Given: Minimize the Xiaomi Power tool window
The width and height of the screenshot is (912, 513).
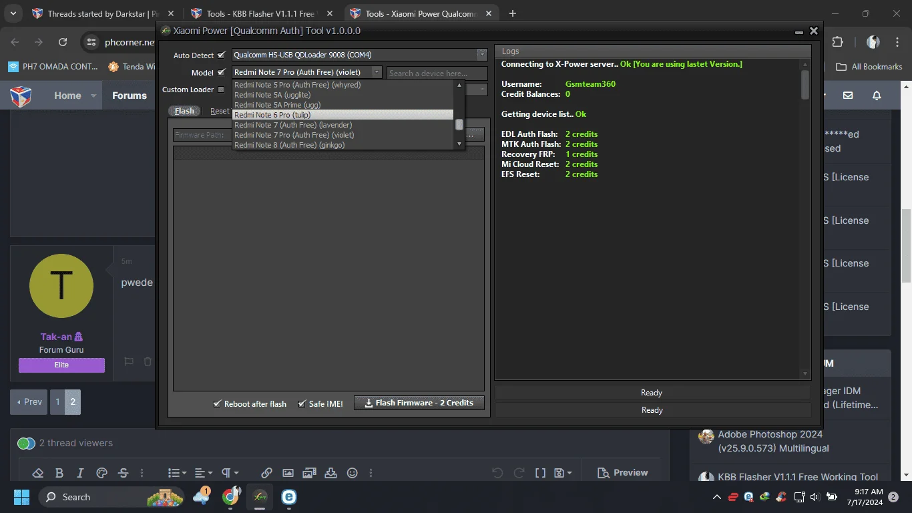Looking at the screenshot, I should point(799,31).
